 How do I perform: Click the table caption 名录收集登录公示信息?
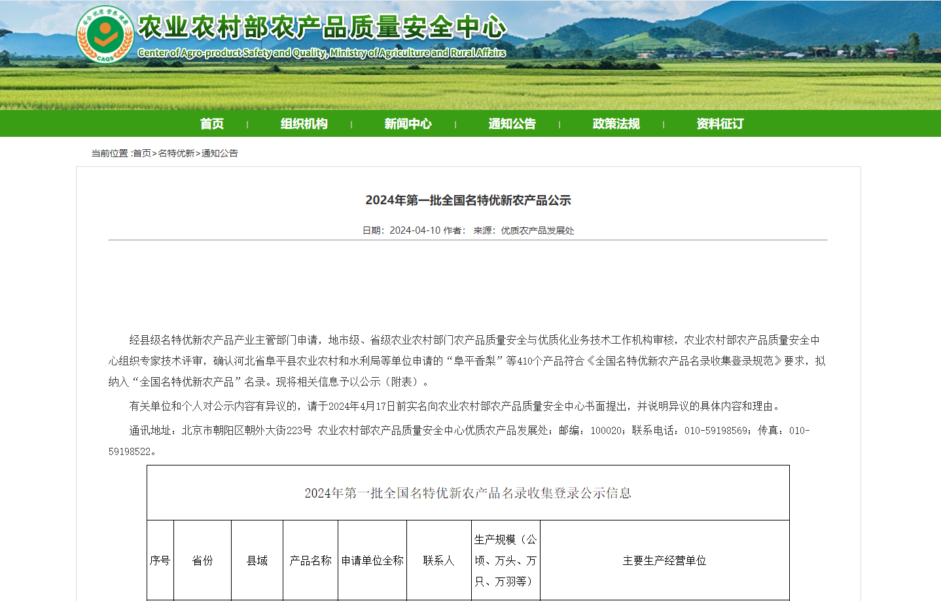coord(468,493)
